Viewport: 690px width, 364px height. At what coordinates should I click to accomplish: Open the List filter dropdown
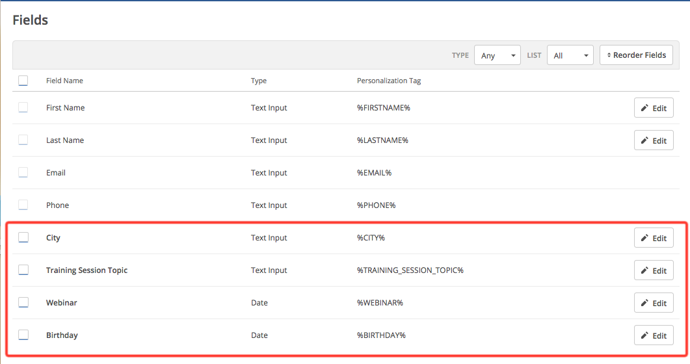570,56
